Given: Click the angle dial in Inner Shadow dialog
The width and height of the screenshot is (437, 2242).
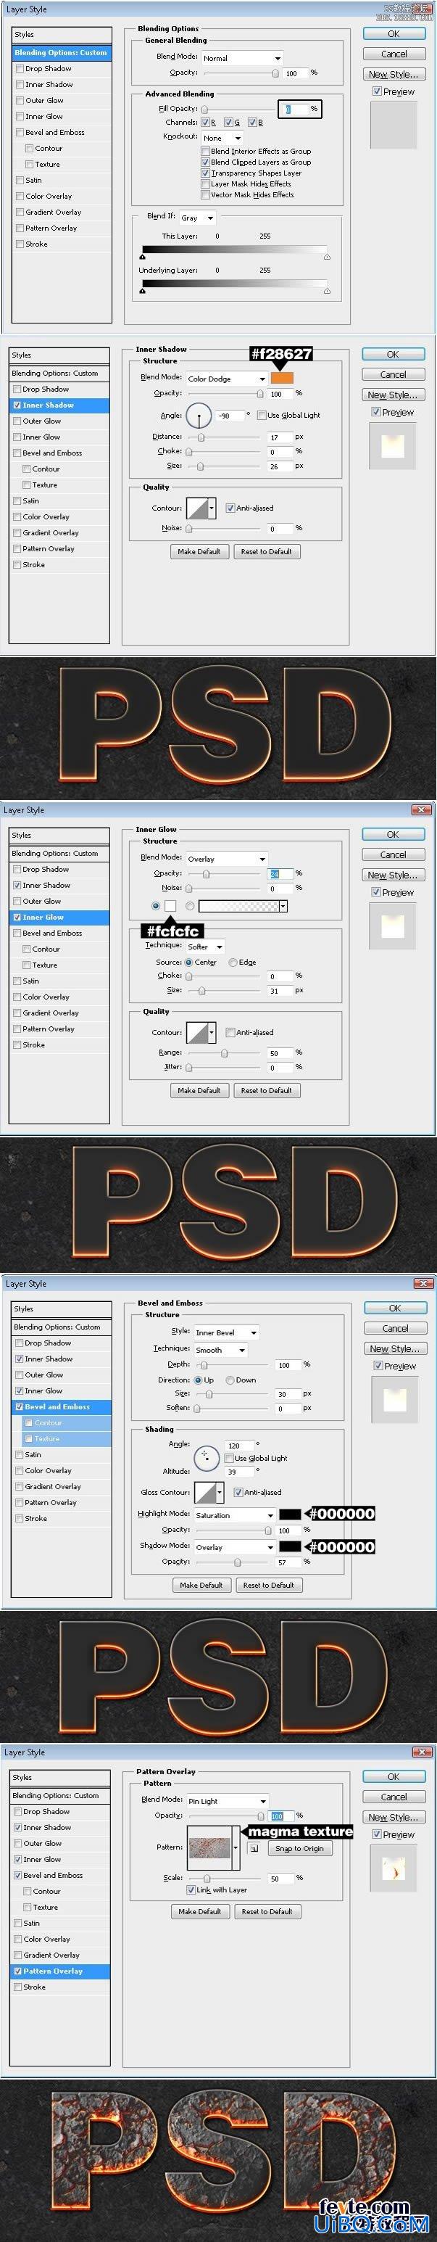Looking at the screenshot, I should click(x=200, y=415).
